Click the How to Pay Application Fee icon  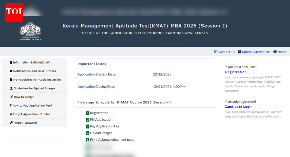click(11, 105)
